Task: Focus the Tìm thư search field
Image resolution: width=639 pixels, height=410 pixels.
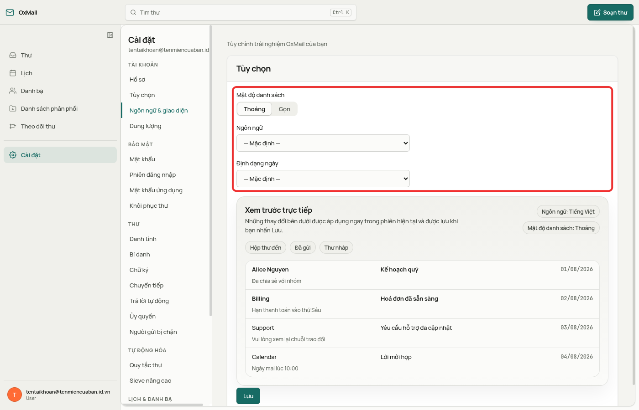Action: [241, 12]
